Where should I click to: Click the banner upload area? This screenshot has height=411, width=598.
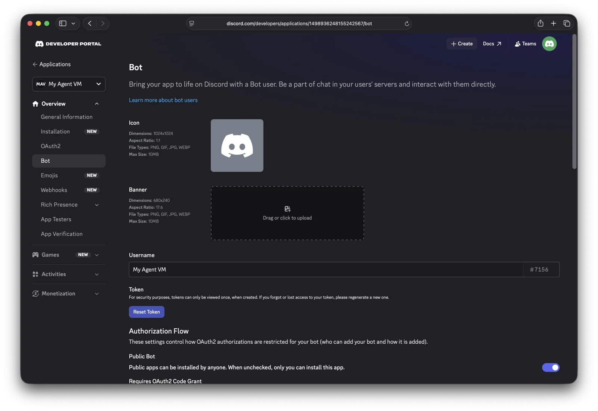(x=287, y=213)
